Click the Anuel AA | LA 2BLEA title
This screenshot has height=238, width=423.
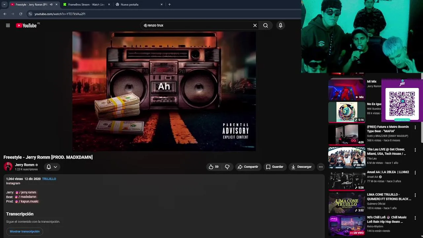tap(388, 172)
